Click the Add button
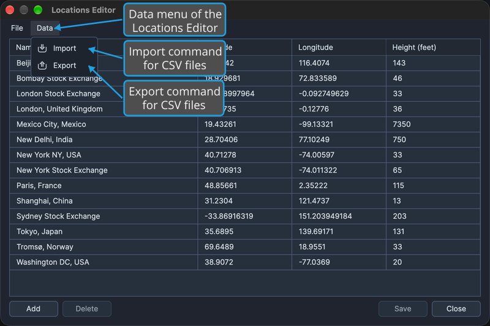Image resolution: width=490 pixels, height=326 pixels. (x=34, y=309)
